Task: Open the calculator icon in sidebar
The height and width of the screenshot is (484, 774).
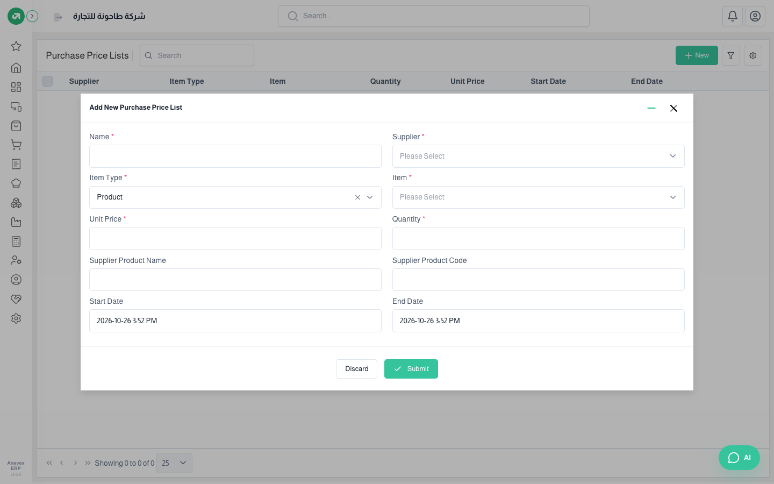Action: point(16,241)
